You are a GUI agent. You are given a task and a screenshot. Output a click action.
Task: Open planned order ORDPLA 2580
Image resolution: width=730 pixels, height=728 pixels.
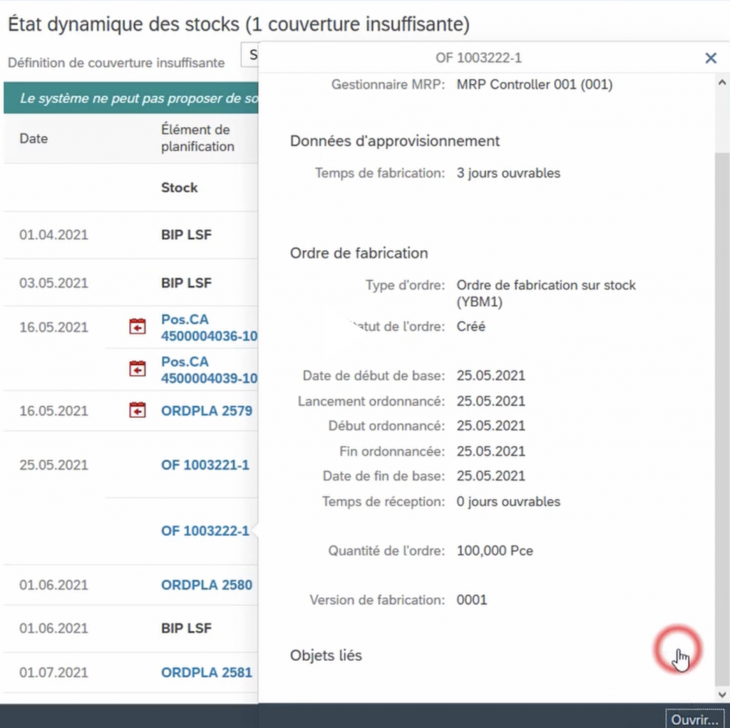(x=206, y=585)
